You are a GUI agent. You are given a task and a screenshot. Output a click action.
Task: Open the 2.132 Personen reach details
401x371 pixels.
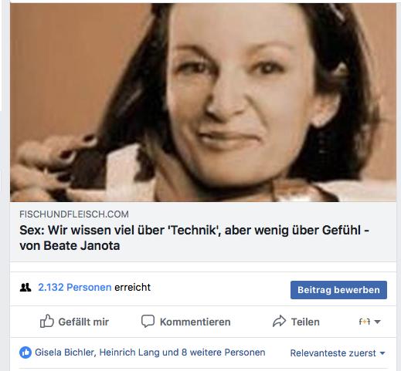(75, 287)
